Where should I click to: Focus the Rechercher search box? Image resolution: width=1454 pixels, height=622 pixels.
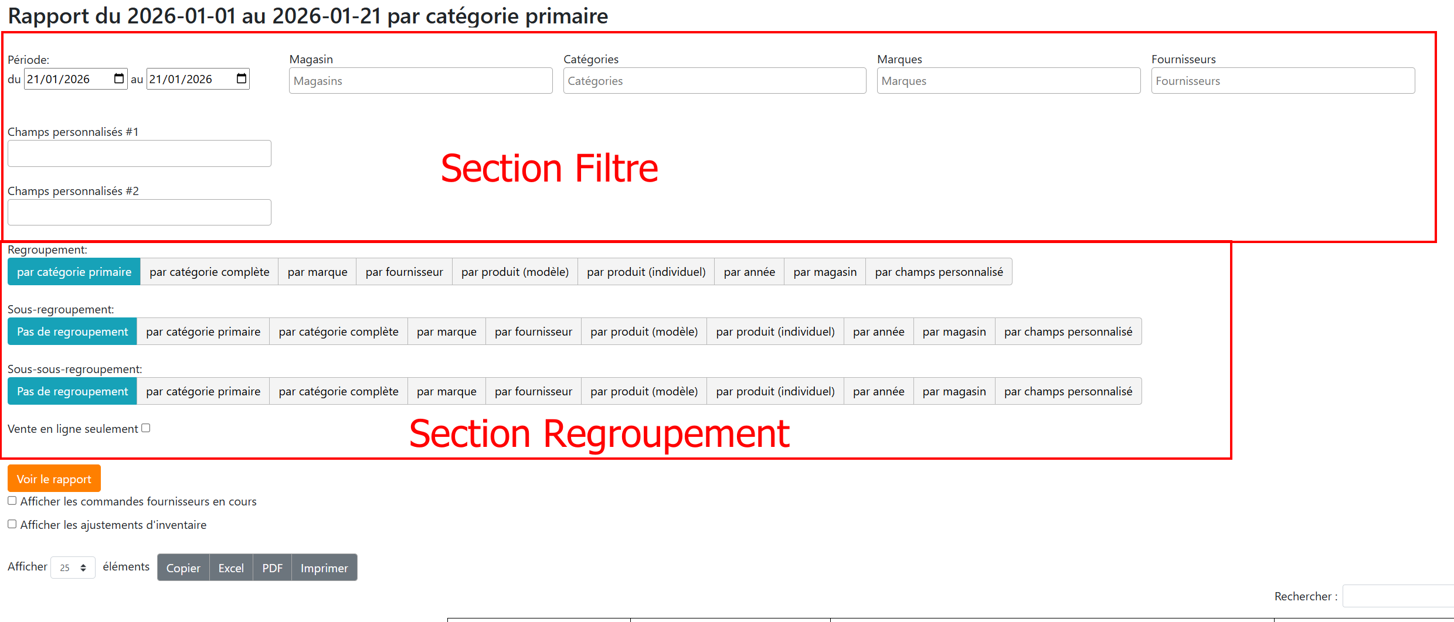(1398, 596)
